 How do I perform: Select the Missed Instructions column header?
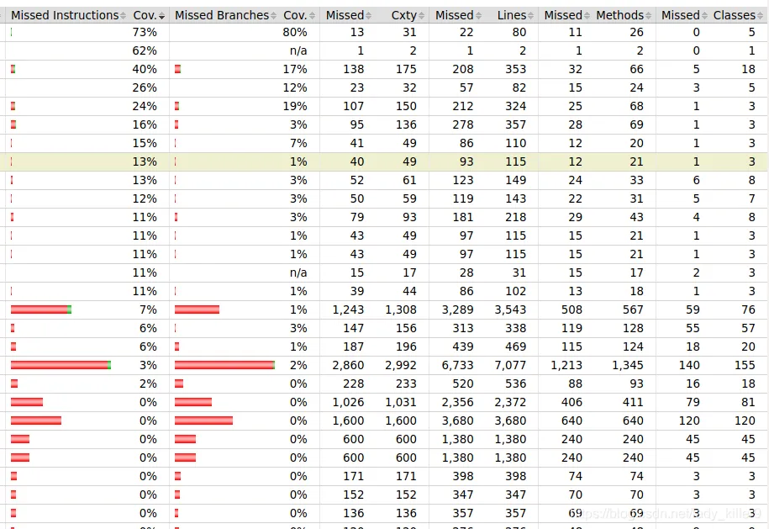click(x=65, y=15)
